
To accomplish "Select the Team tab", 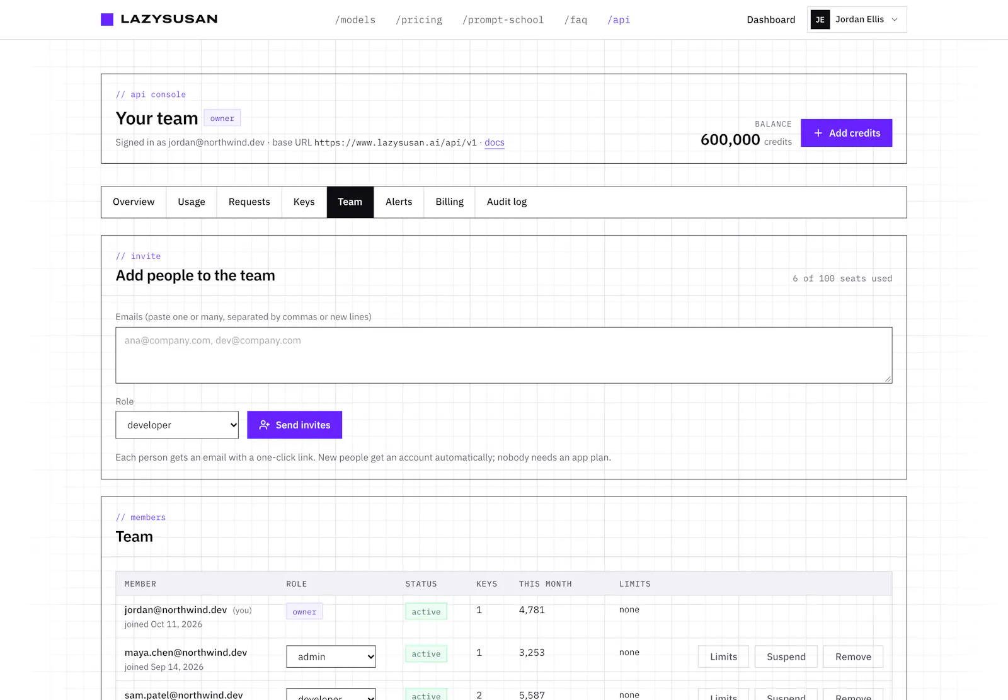I will tap(350, 202).
